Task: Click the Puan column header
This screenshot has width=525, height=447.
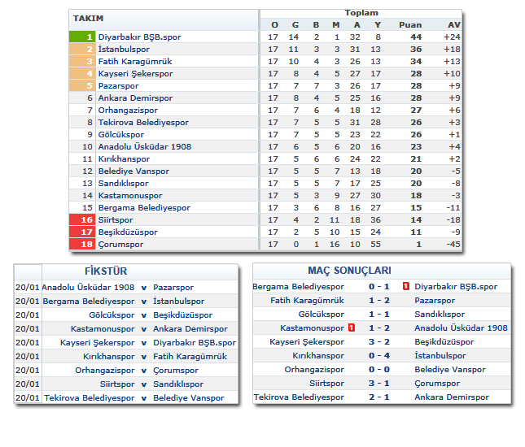Action: (410, 24)
